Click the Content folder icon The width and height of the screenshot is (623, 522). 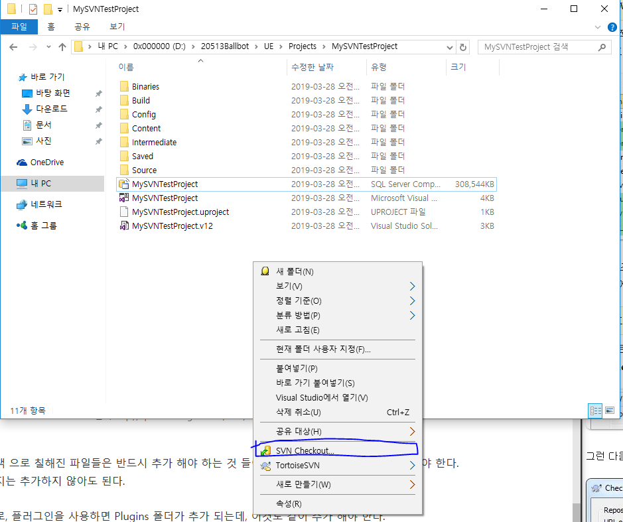[x=124, y=128]
